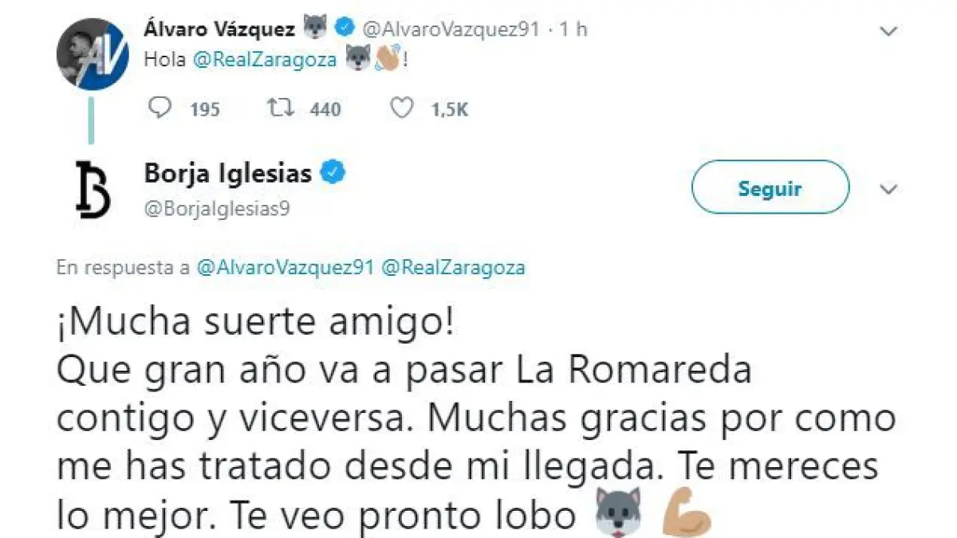Open the Borja Iglesias display name
957x538 pixels.
228,172
